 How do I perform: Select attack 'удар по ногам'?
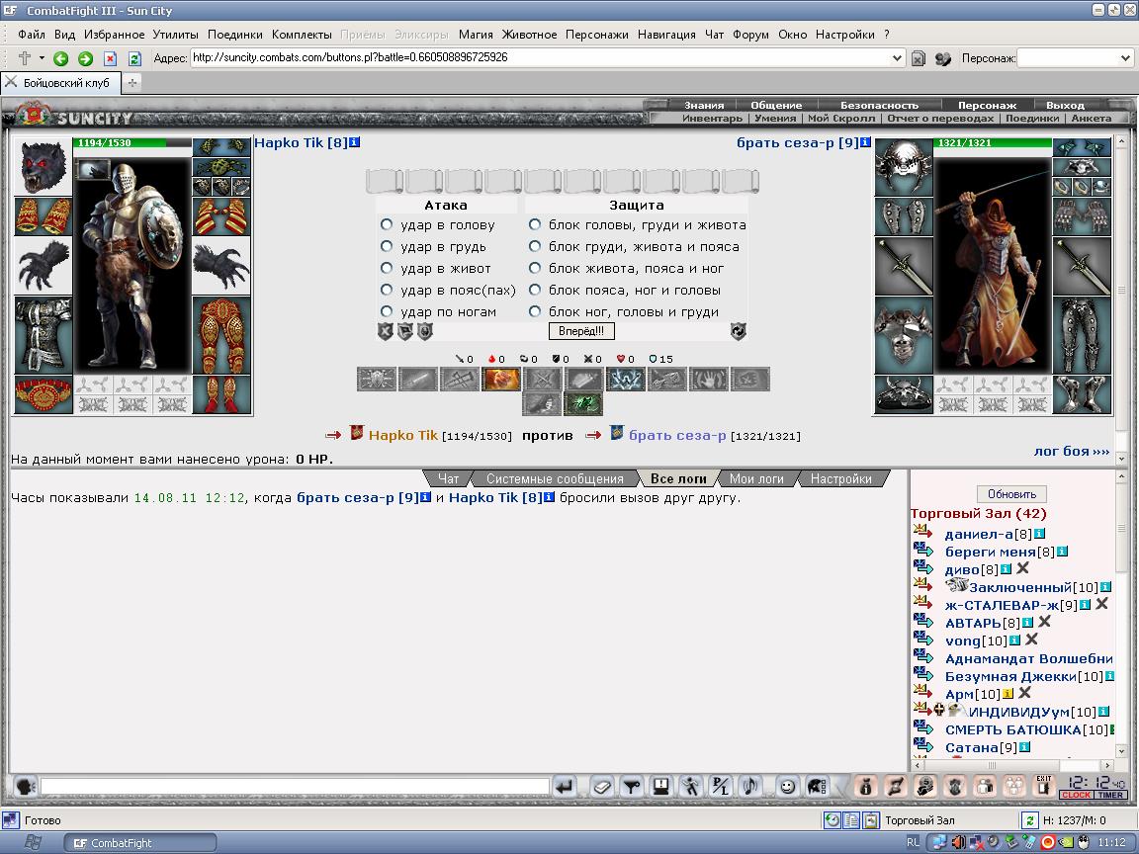(x=387, y=311)
